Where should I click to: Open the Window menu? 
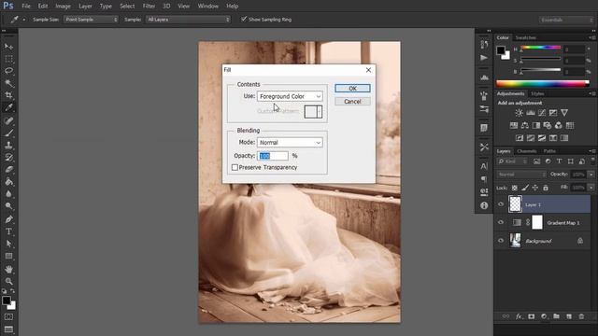207,7
